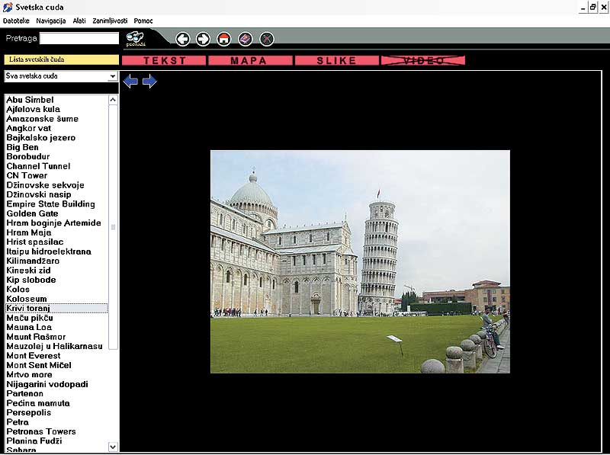Image resolution: width=610 pixels, height=455 pixels.
Task: Click the crossed-out X toolbar icon
Action: pos(266,39)
